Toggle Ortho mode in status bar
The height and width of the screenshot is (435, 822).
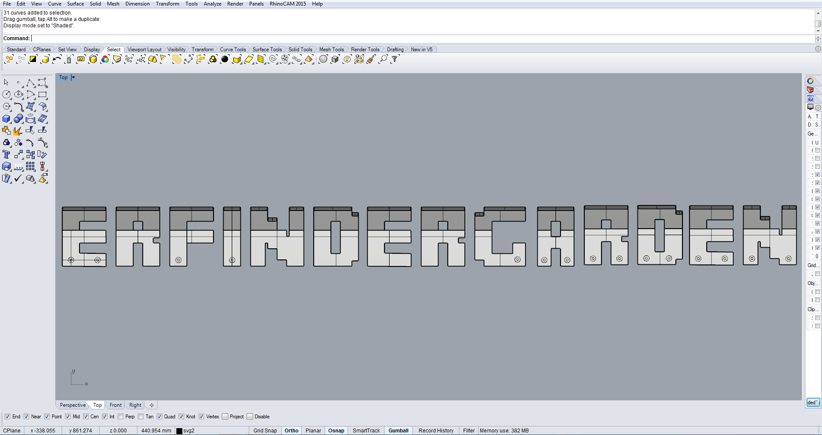(x=292, y=431)
